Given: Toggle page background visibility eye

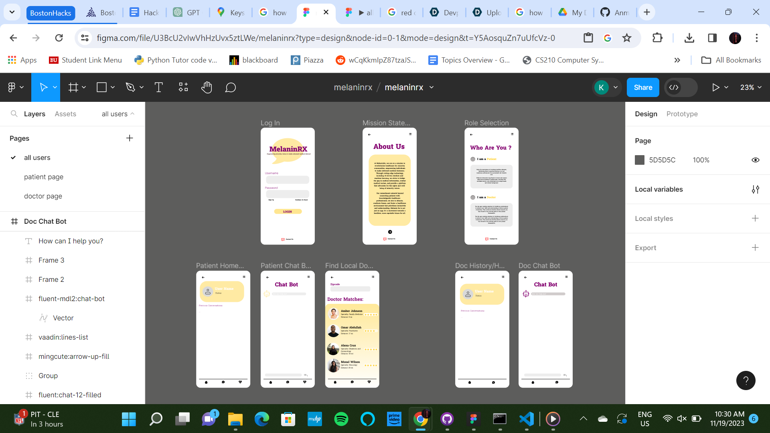Looking at the screenshot, I should 755,160.
